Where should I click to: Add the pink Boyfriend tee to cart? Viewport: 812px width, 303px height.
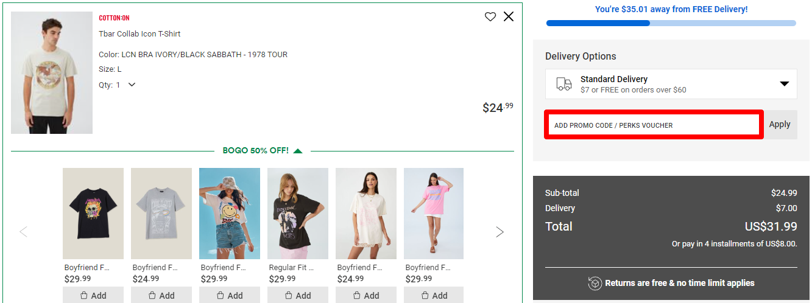[434, 296]
